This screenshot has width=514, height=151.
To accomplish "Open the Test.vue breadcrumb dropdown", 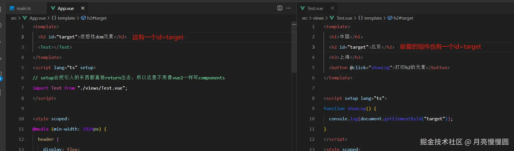I will [x=344, y=18].
